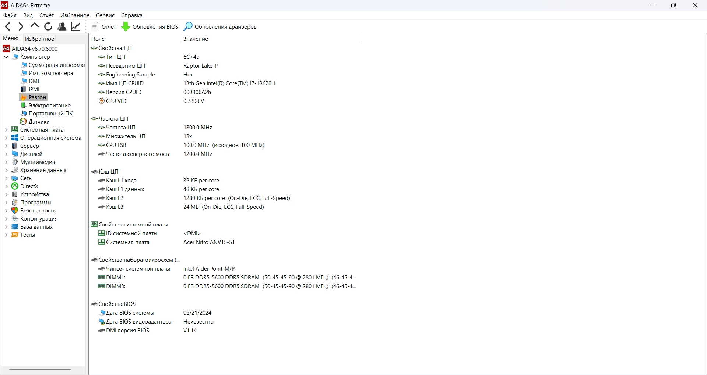Click the Хранение данных disk icon

tap(15, 170)
